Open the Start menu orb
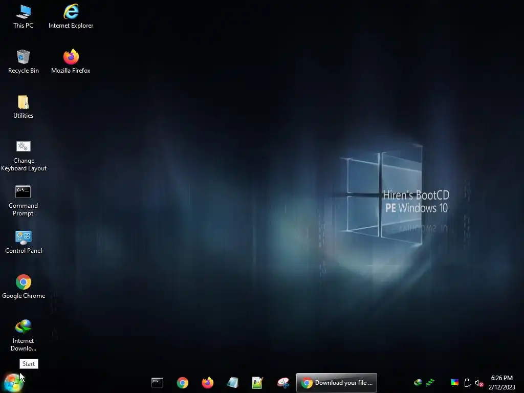The image size is (524, 393). 13,383
